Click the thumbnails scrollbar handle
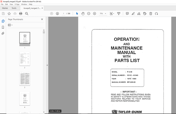176x114 pixels. [x=44, y=32]
